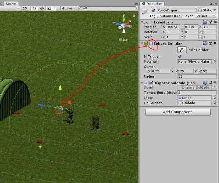
Task: Open Sphere Collider gear settings menu
Action: coord(215,43)
